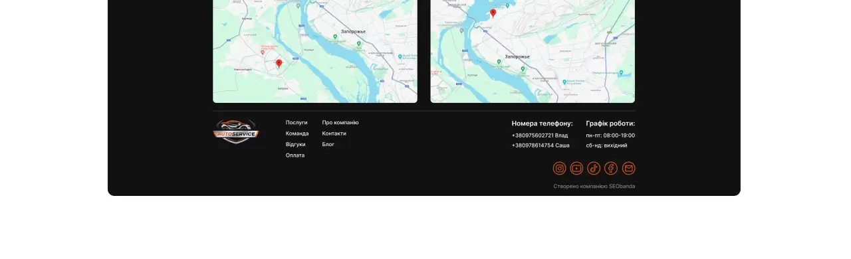Go to Відгуки page
The width and height of the screenshot is (851, 259).
[x=296, y=145]
